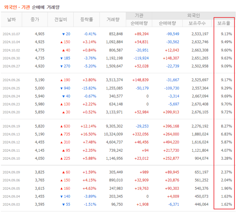Click the volume value 3,513,374

114,80
